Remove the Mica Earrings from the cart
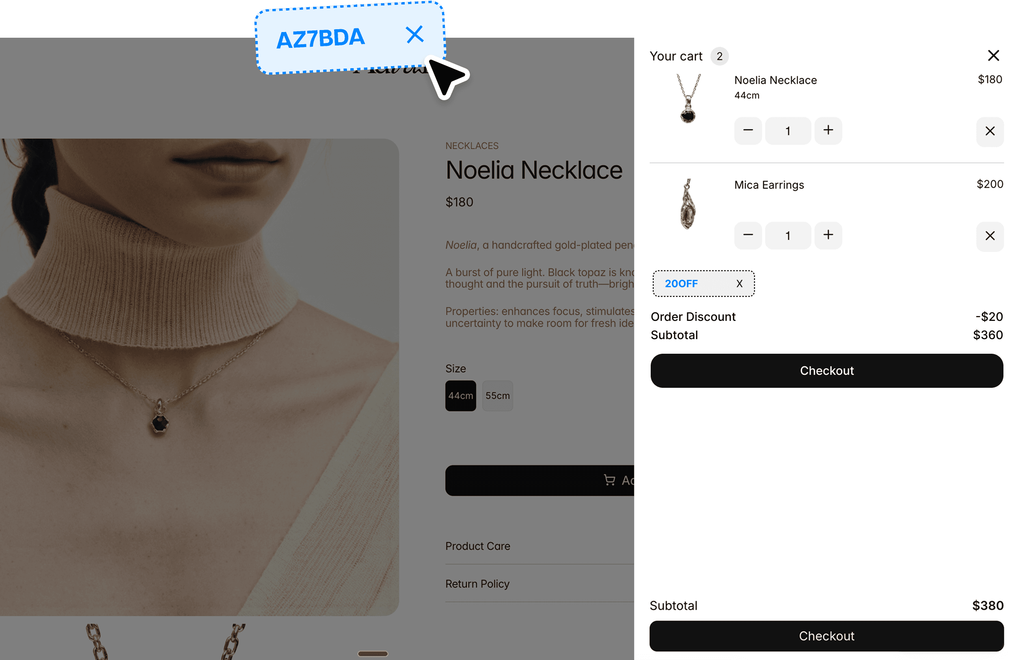Viewport: 1014px width, 660px height. [x=990, y=236]
